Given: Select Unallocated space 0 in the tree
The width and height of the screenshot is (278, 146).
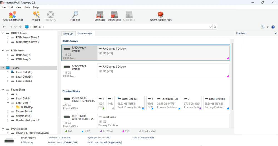Looking at the screenshot, I should point(27,120).
